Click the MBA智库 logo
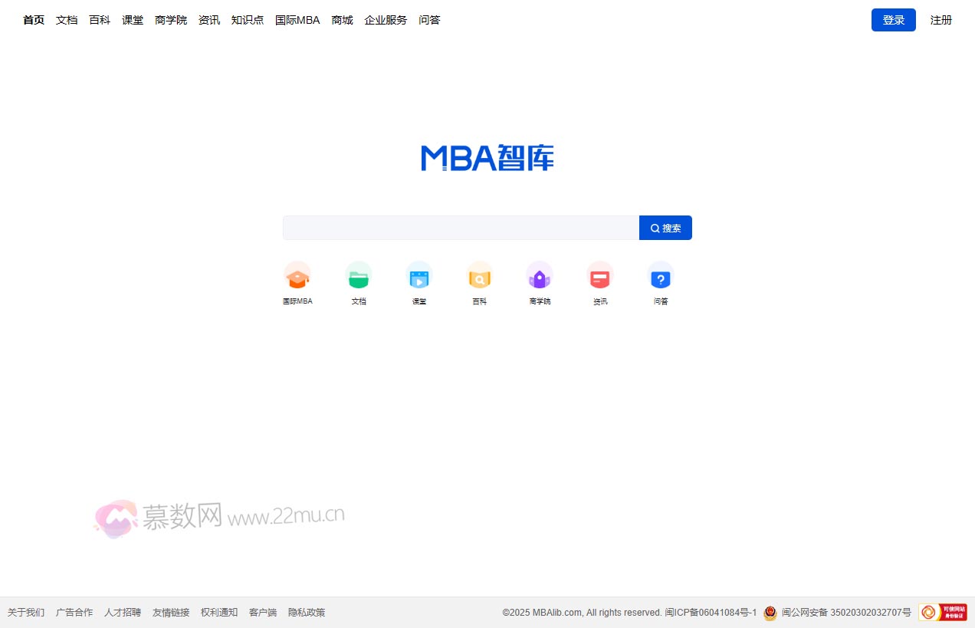The image size is (975, 628). [x=487, y=158]
